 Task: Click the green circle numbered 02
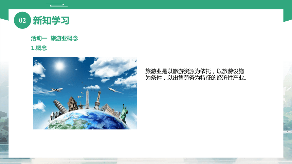[22, 20]
